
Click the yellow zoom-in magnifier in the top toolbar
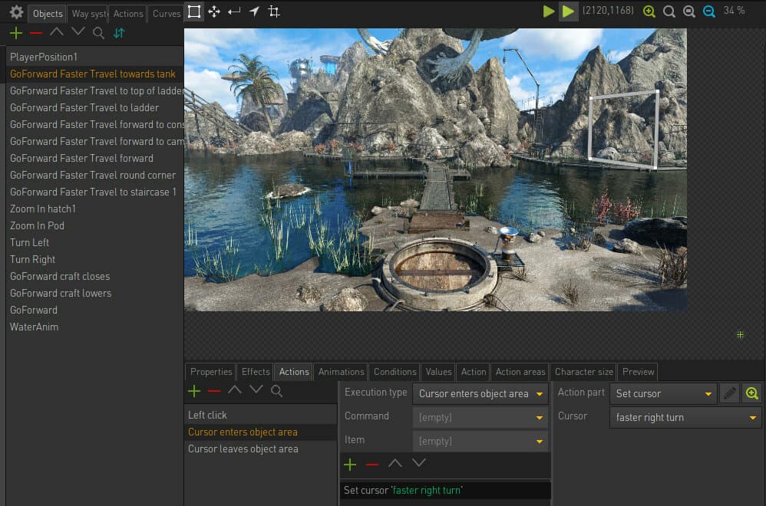coord(649,11)
